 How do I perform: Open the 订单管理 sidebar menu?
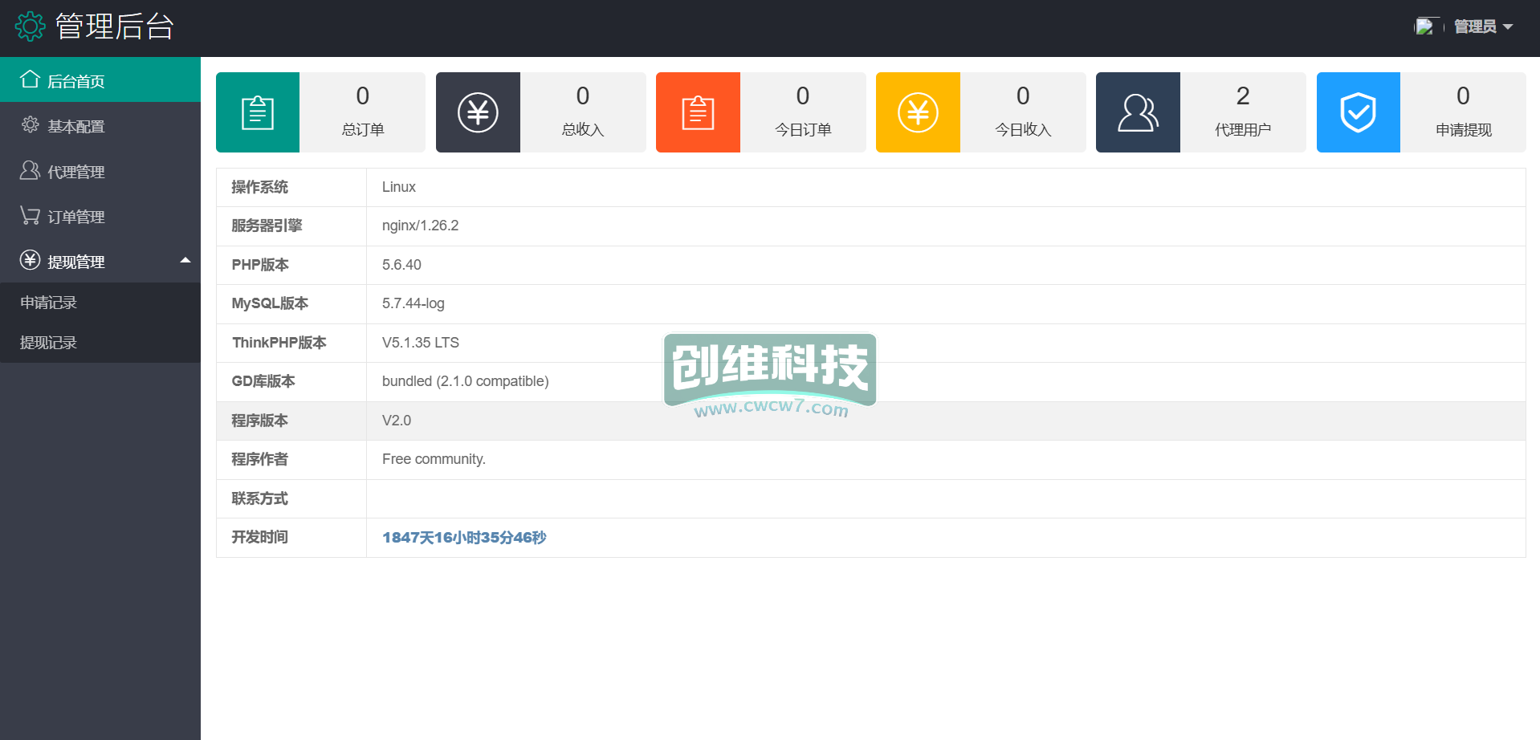click(x=75, y=217)
